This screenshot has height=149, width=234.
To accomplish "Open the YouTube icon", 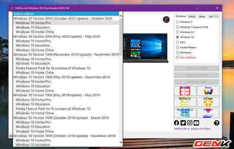I will [x=196, y=123].
